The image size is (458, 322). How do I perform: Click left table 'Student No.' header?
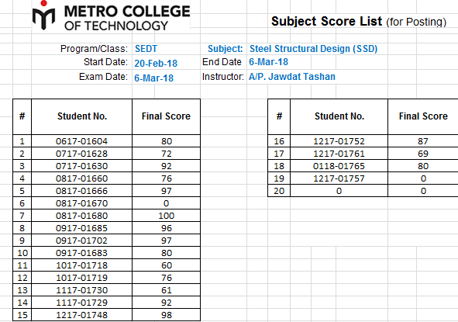click(82, 116)
